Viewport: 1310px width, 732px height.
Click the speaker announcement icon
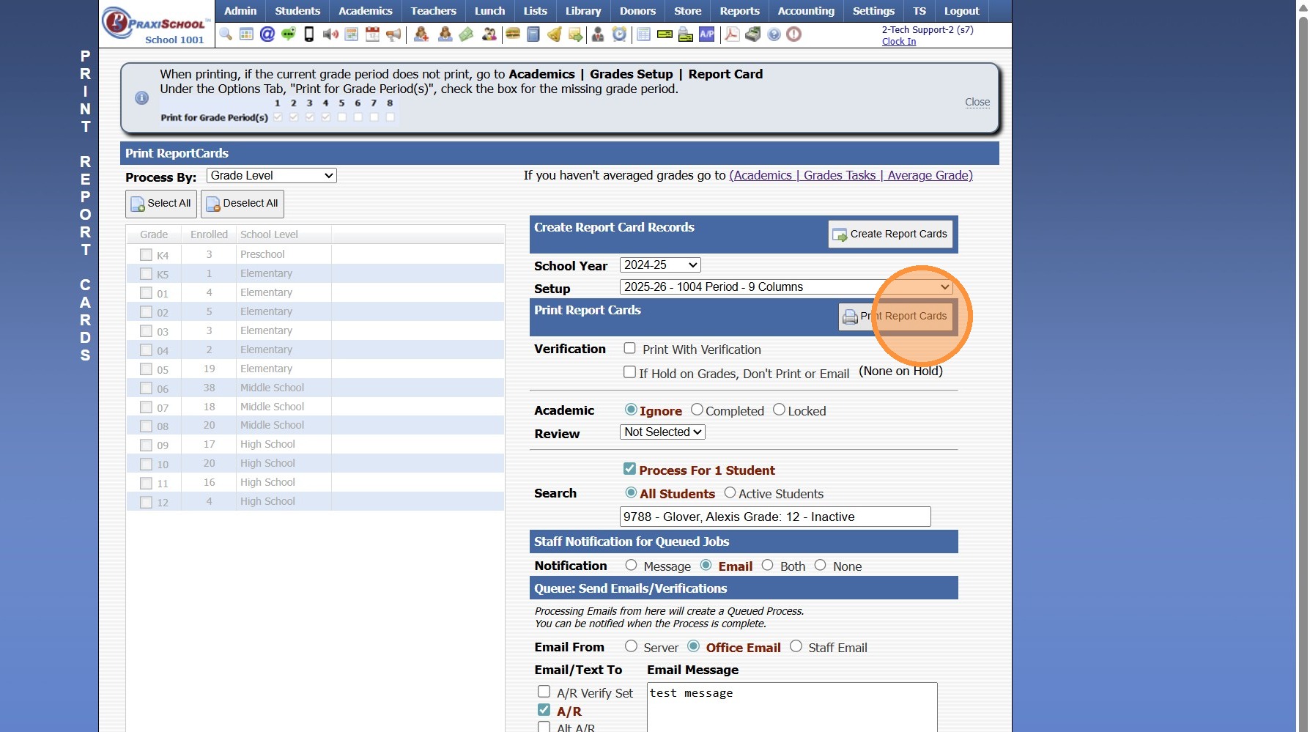coord(330,34)
